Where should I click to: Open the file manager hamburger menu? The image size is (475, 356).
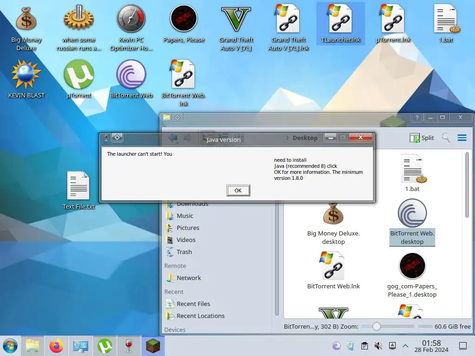(462, 138)
